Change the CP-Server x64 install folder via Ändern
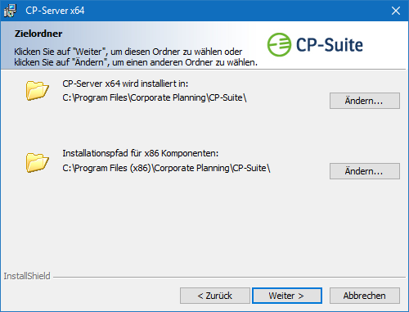 click(x=365, y=101)
